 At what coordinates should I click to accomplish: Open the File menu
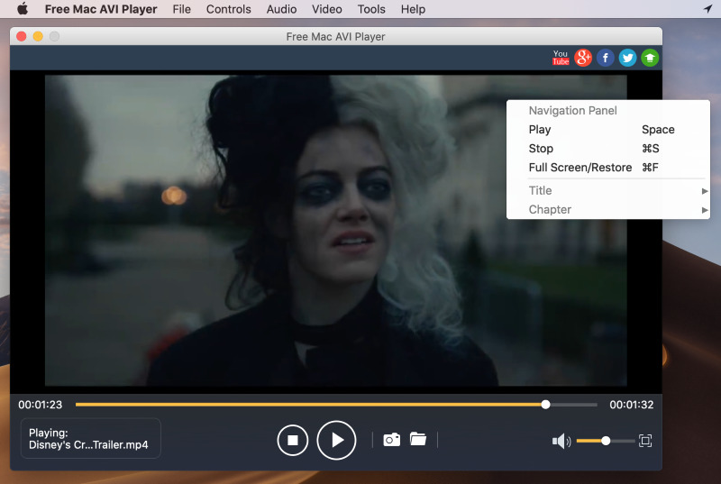(x=182, y=9)
